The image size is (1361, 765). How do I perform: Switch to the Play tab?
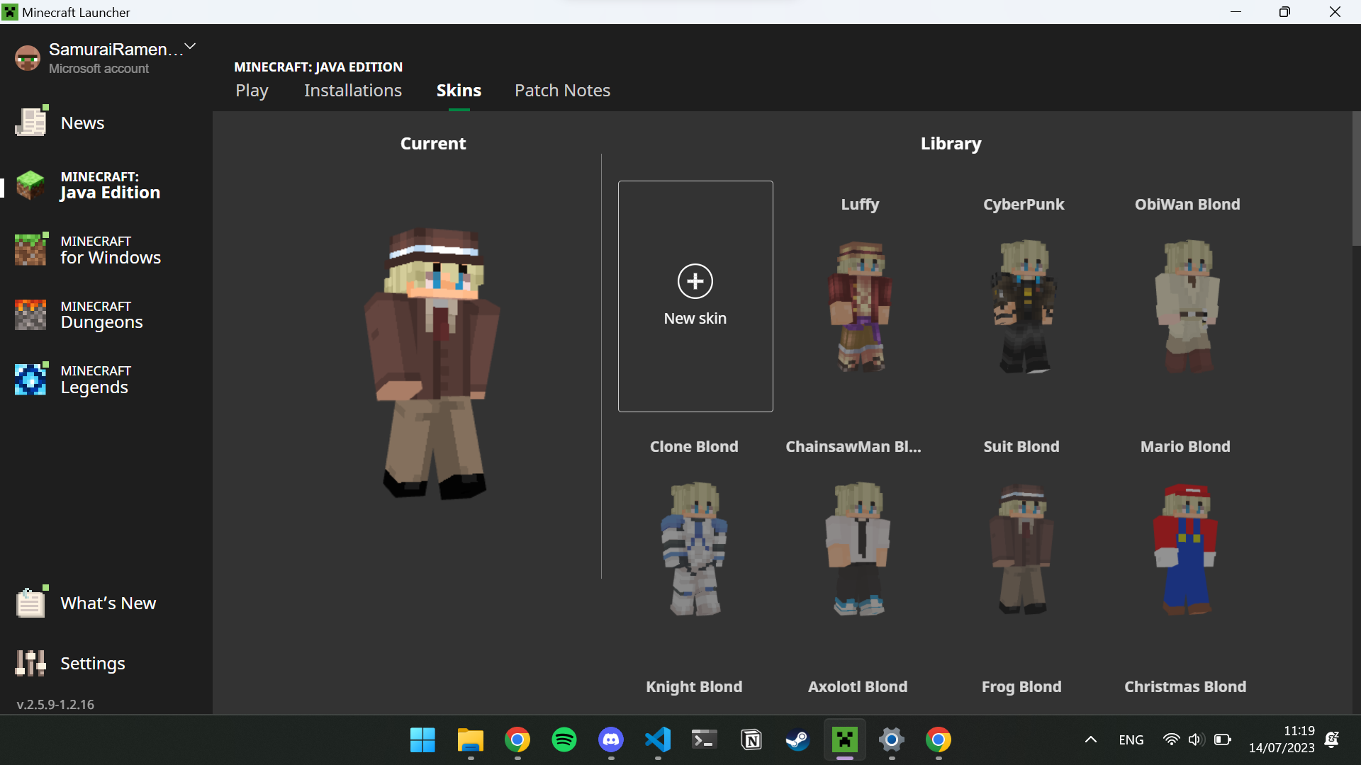[x=252, y=90]
